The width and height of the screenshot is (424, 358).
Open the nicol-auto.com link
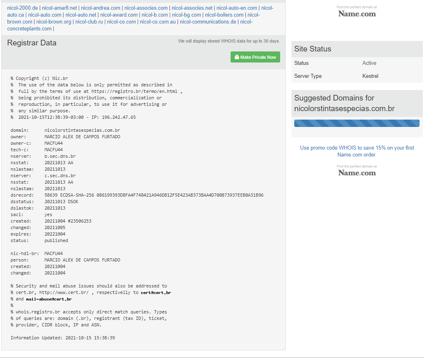coord(45,15)
